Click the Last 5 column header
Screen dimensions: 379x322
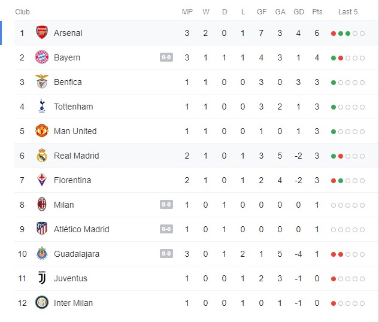(348, 11)
